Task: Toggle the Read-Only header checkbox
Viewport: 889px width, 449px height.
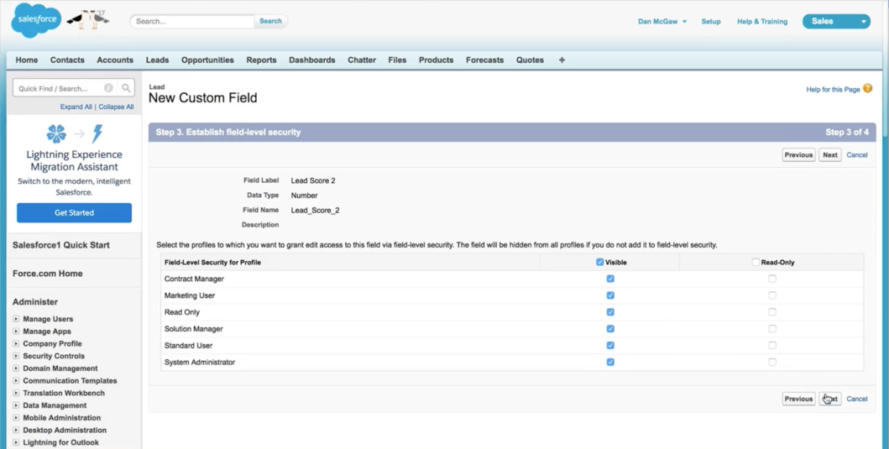Action: coord(756,262)
